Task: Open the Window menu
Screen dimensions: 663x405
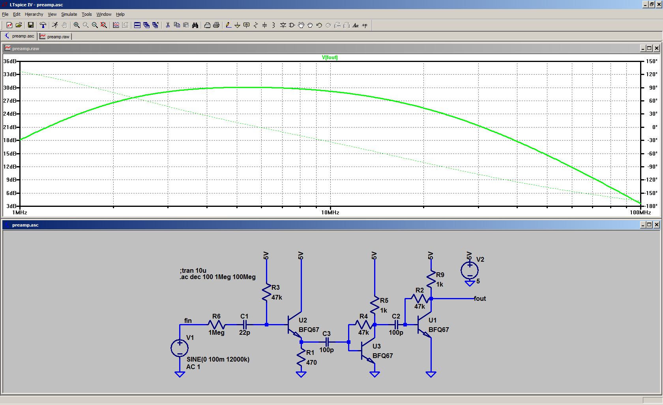Action: [104, 14]
